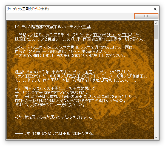This screenshot has width=165, height=146.
Task: Click the vertical scrollbar thumb
Action: click(x=156, y=32)
